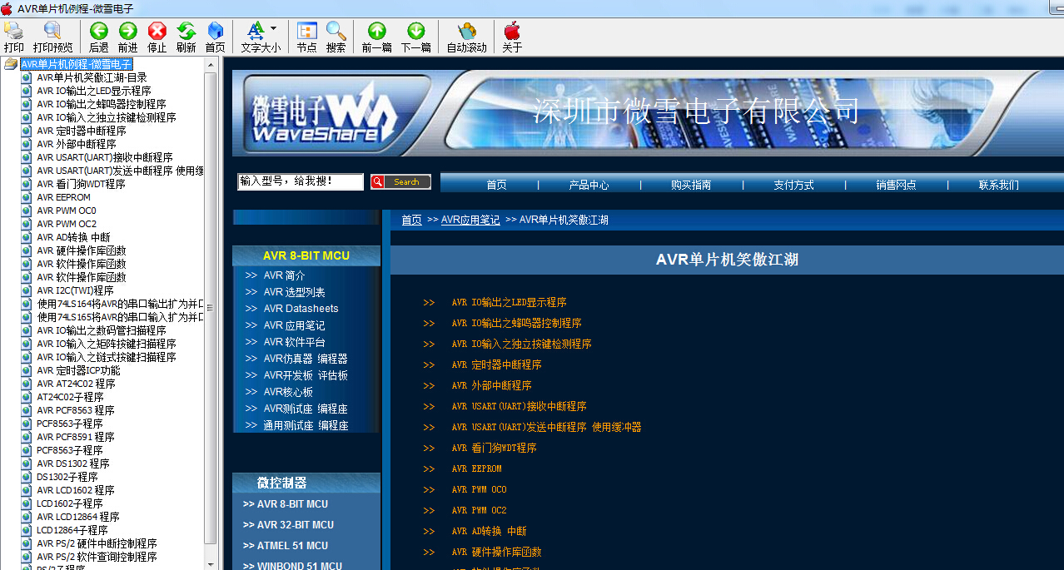This screenshot has width=1064, height=570.
Task: Select AVR IO输出之数码管扫描程序 tree item
Action: 102,330
